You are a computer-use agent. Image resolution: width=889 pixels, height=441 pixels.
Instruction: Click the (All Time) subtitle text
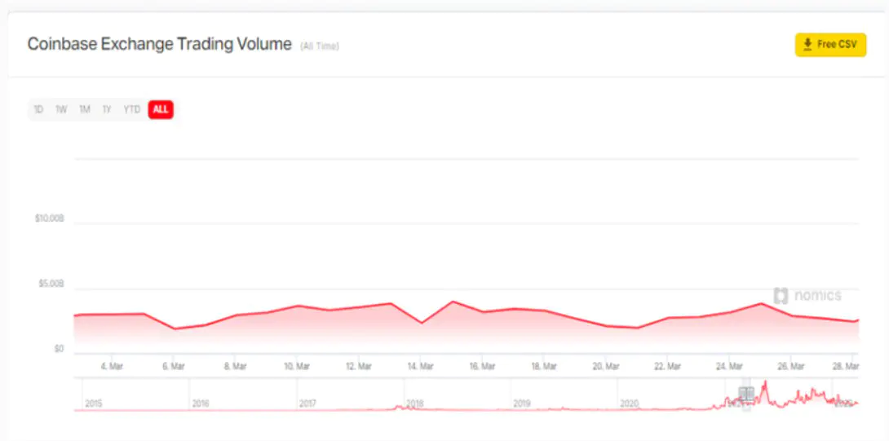(320, 46)
